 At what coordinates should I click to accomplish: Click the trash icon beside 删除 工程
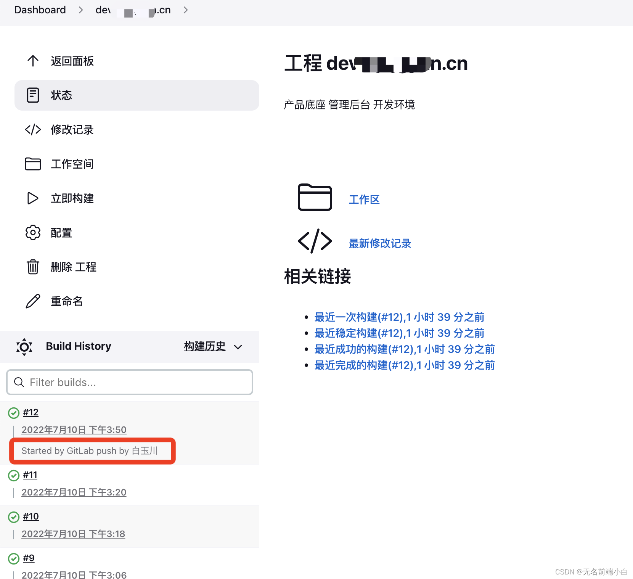pyautogui.click(x=33, y=267)
